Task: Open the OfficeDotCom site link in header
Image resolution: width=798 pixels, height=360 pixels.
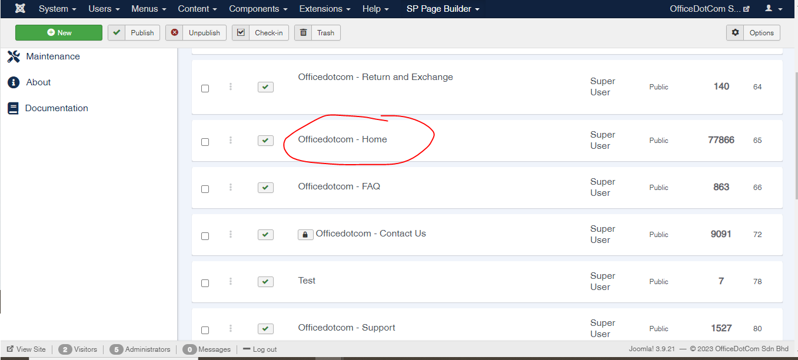Action: coord(710,9)
